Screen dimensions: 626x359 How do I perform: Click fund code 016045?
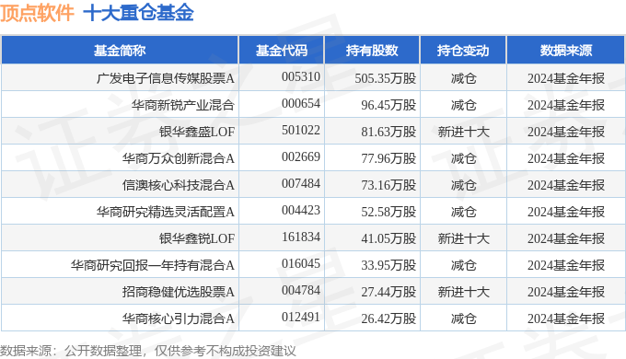click(301, 263)
